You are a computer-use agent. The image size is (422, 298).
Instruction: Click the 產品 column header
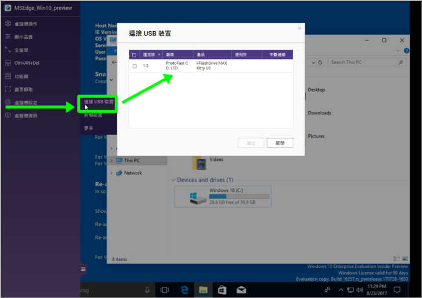[x=212, y=54]
